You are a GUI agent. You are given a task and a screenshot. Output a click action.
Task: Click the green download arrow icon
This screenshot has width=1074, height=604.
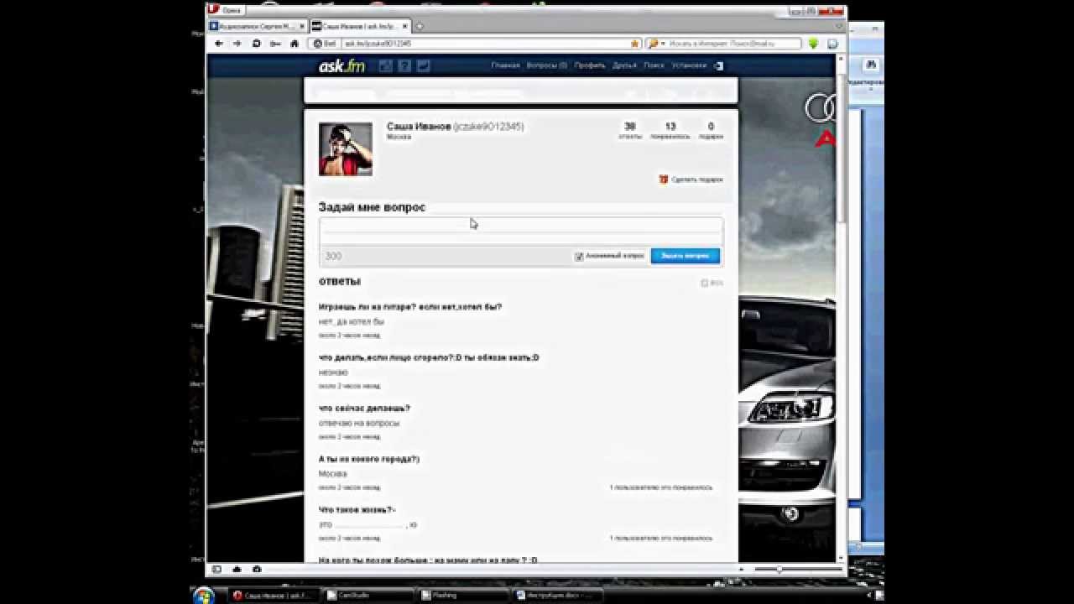point(813,44)
